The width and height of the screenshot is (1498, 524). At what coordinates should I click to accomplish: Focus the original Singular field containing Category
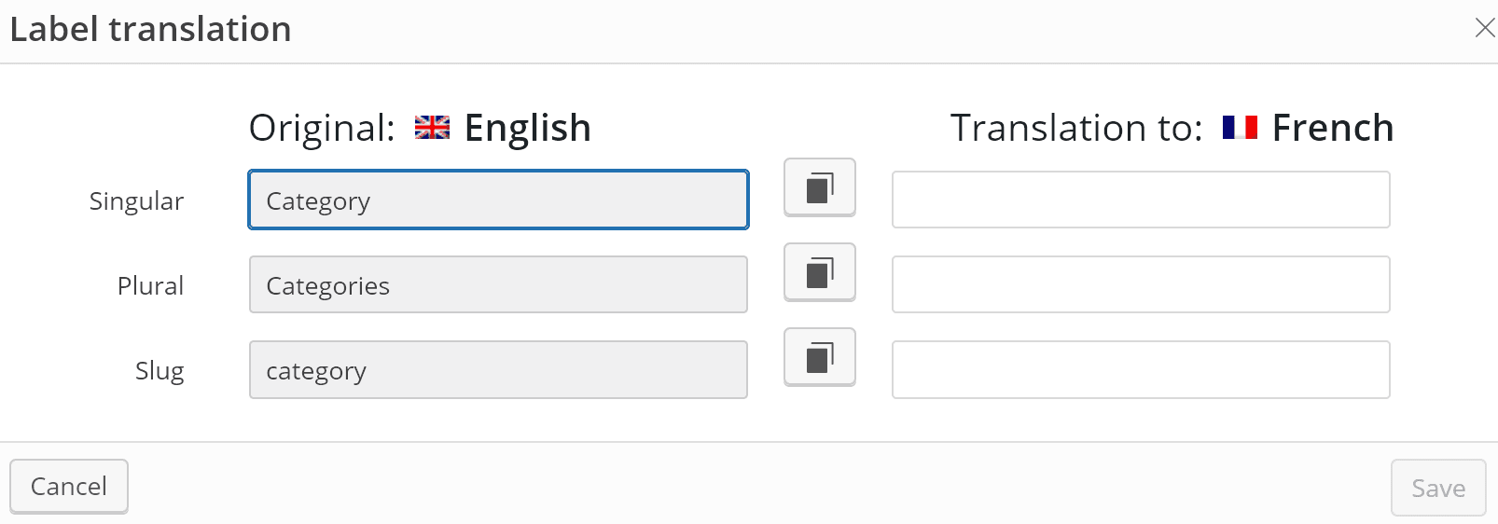(x=498, y=200)
